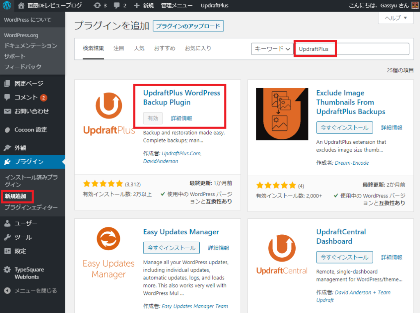Viewport: 420px width, 313px height.
Task: Open サポート menu link
Action: [x=15, y=56]
